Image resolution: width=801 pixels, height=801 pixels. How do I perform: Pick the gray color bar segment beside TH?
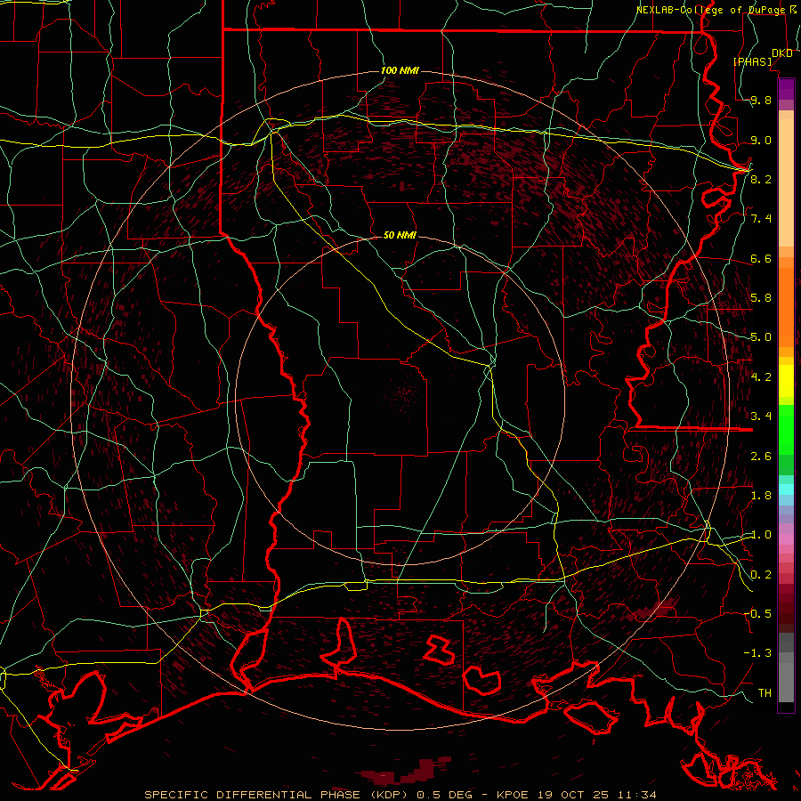point(786,682)
